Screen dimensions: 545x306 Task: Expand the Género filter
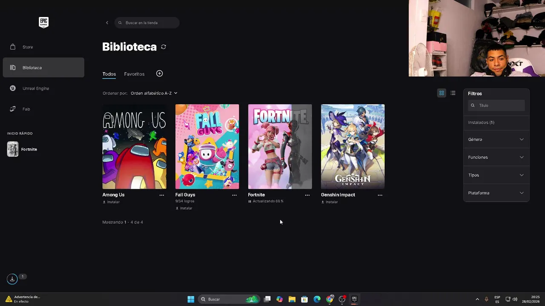496,139
